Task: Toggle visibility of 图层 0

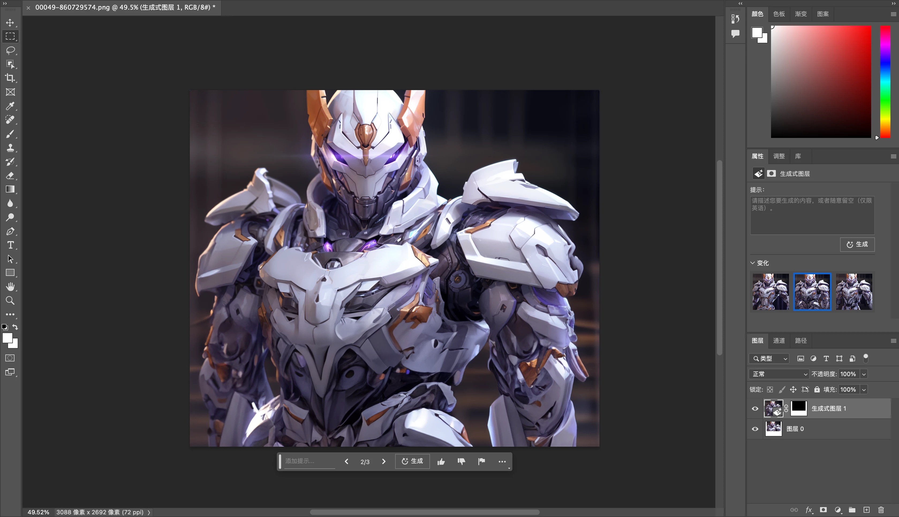Action: tap(754, 429)
